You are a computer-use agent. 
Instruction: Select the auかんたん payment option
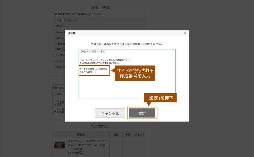55,61
